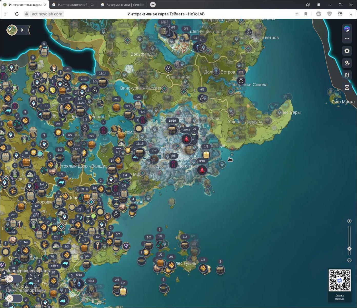Select the chest marker labeled 9
The image size is (357, 308).
pos(33,66)
